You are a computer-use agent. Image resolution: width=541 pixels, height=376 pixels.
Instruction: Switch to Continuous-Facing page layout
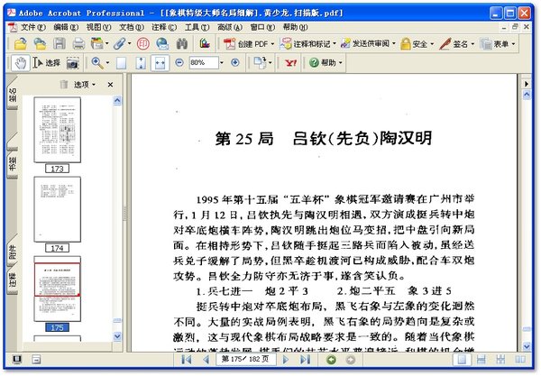coord(500,360)
